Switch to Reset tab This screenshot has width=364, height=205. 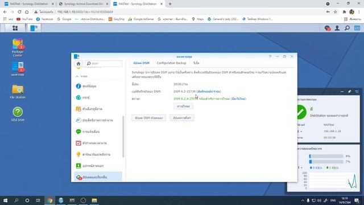click(x=196, y=63)
